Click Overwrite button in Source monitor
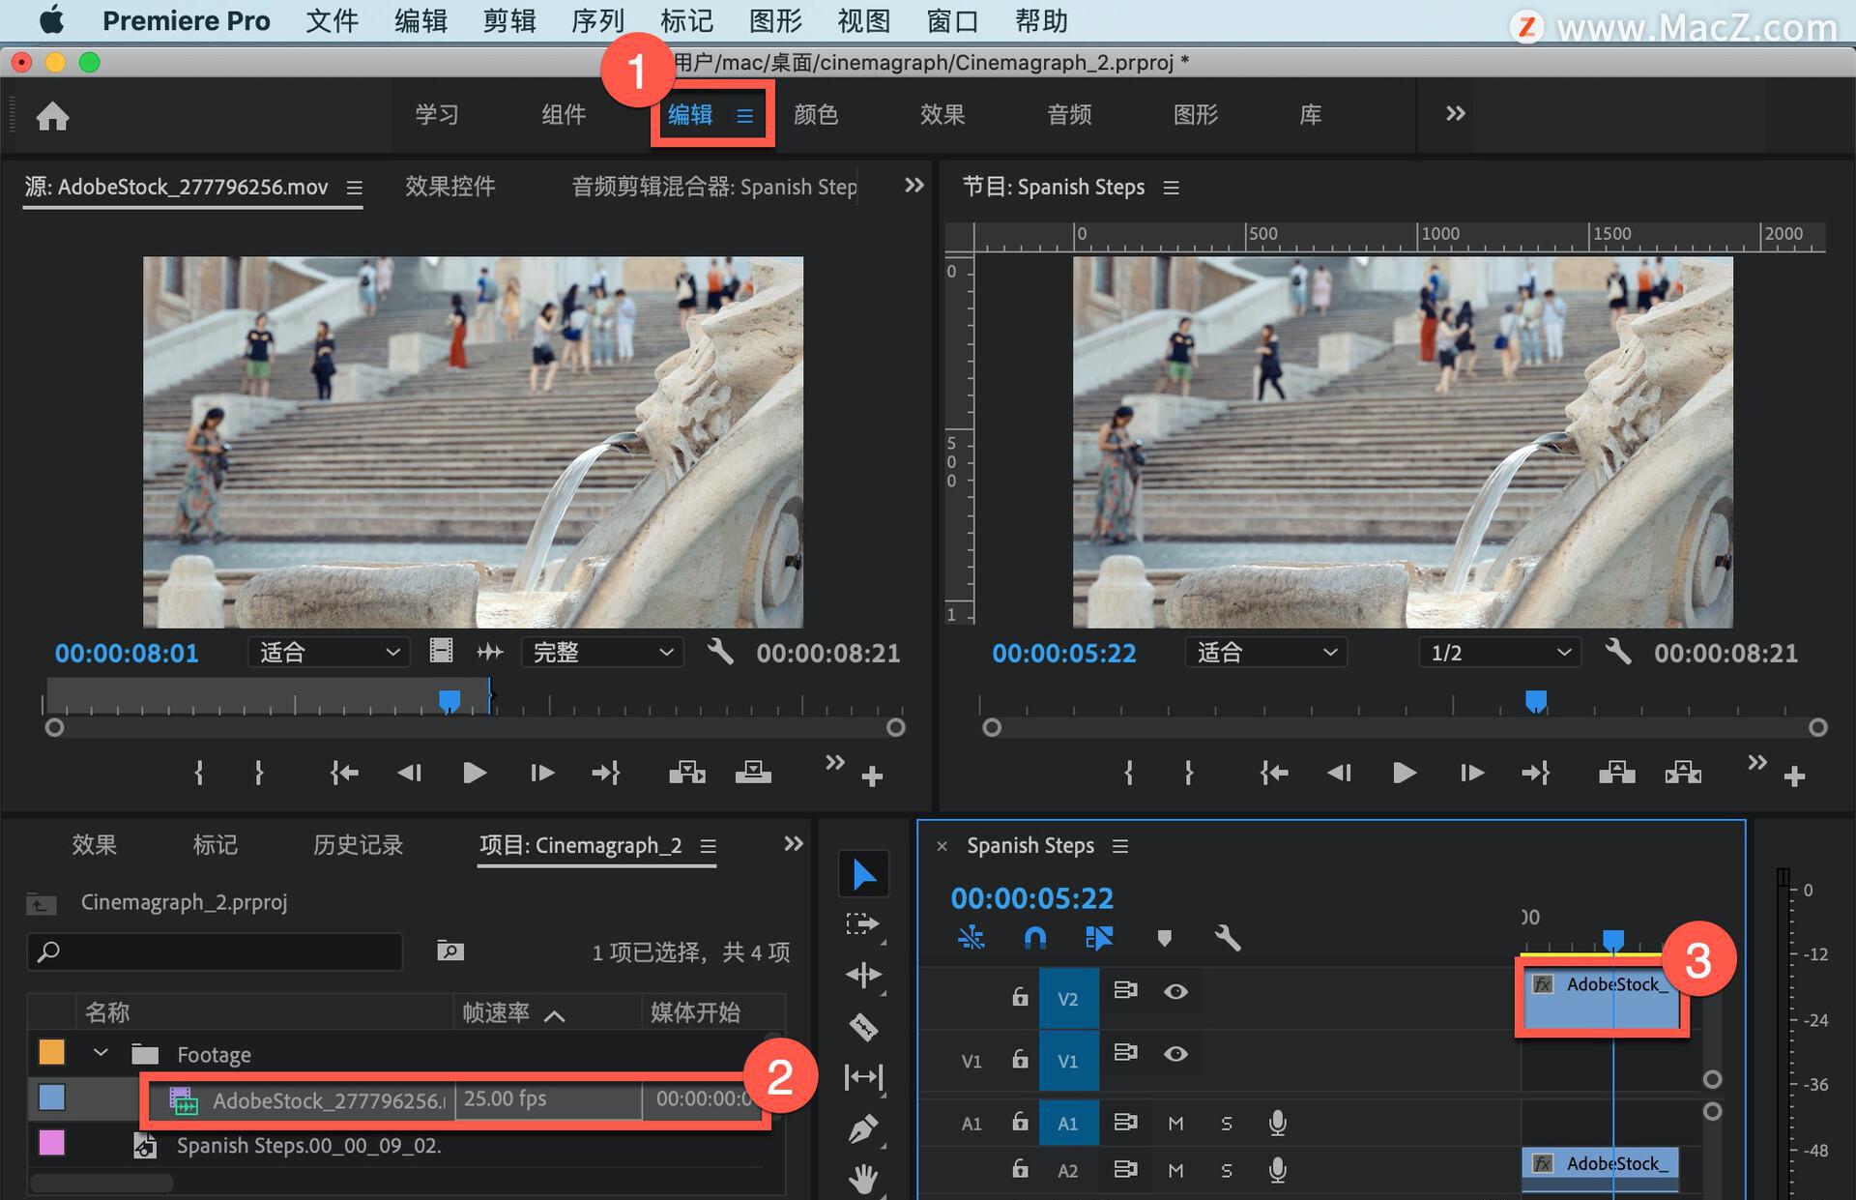The width and height of the screenshot is (1856, 1200). pos(753,773)
